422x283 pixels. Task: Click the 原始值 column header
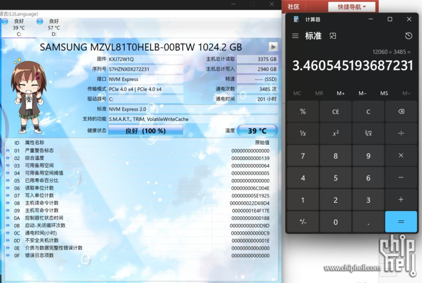coord(262,142)
